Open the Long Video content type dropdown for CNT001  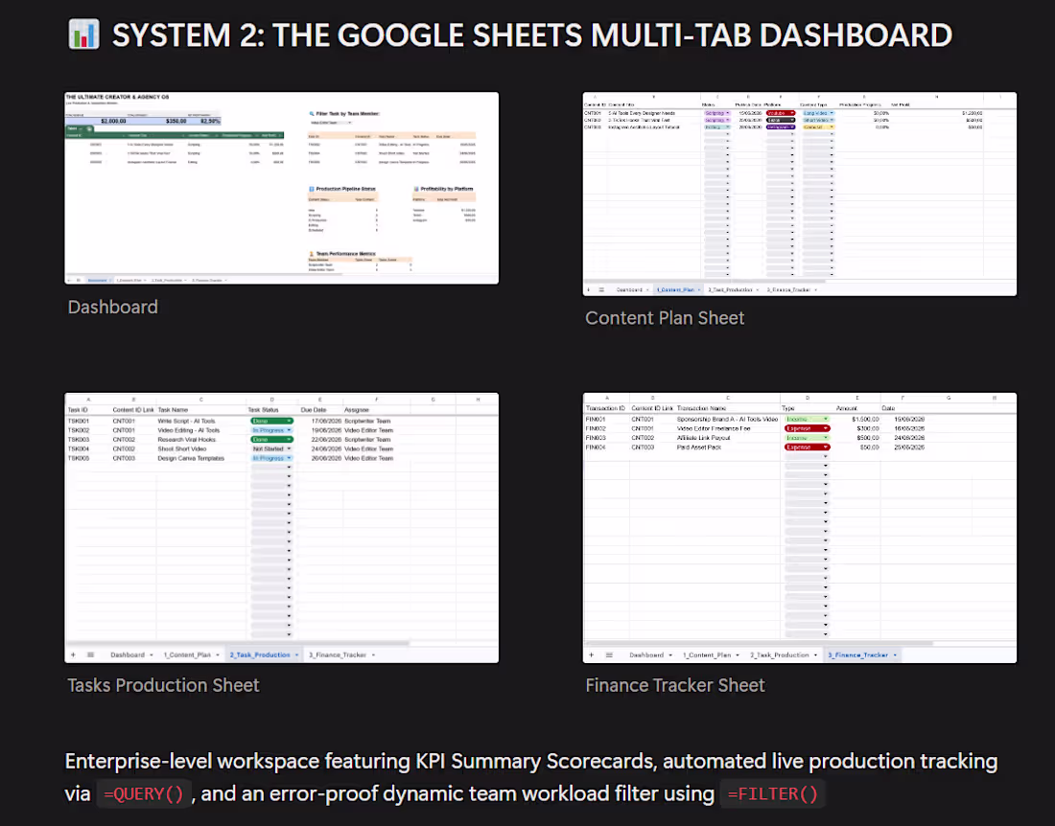[818, 113]
